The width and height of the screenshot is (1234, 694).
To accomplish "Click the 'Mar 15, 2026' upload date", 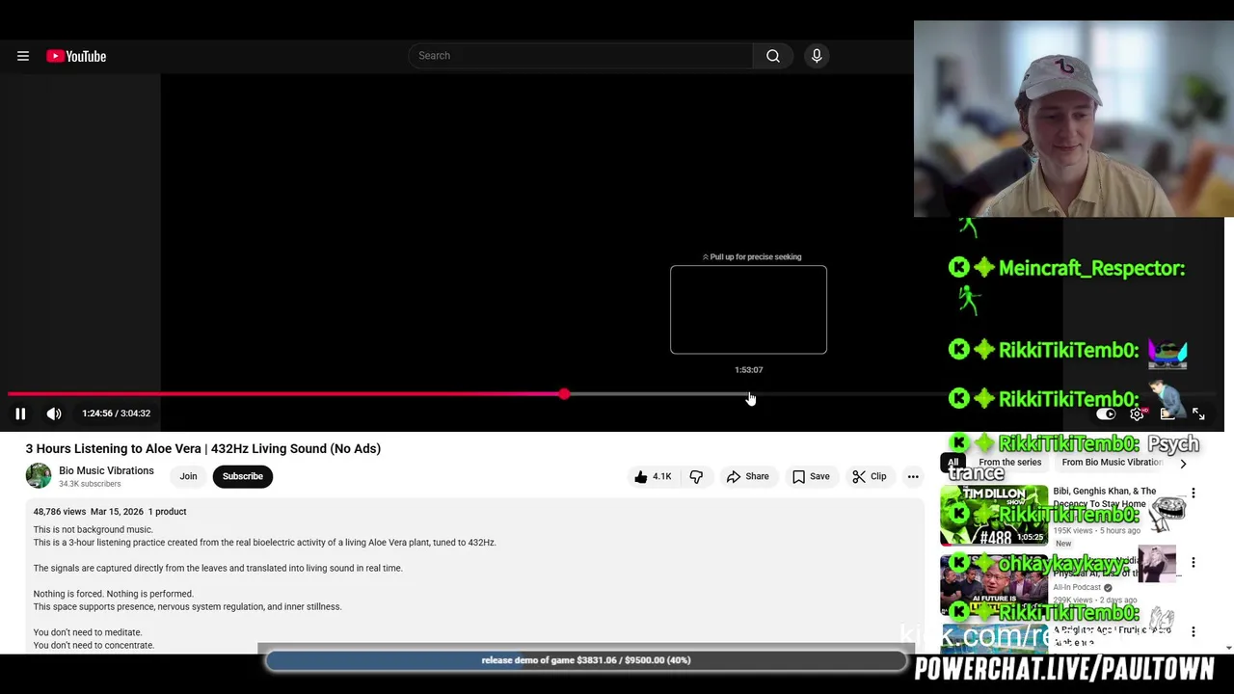I will (117, 512).
